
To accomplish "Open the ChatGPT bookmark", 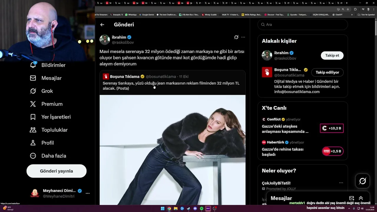I will tap(337, 14).
